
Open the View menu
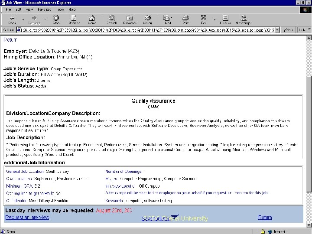[29, 10]
